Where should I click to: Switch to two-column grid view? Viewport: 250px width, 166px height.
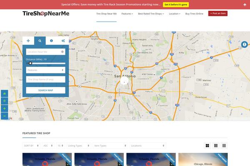(x=207, y=146)
